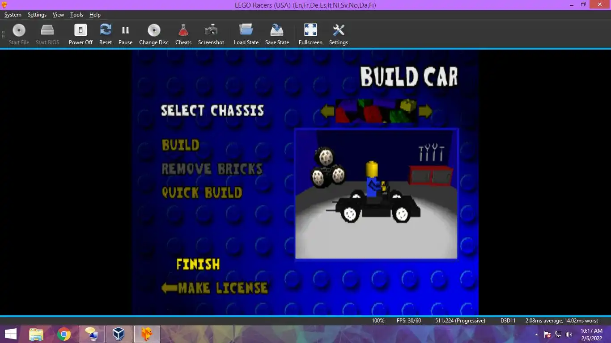
Task: Open File Explorer from the taskbar
Action: (x=36, y=334)
